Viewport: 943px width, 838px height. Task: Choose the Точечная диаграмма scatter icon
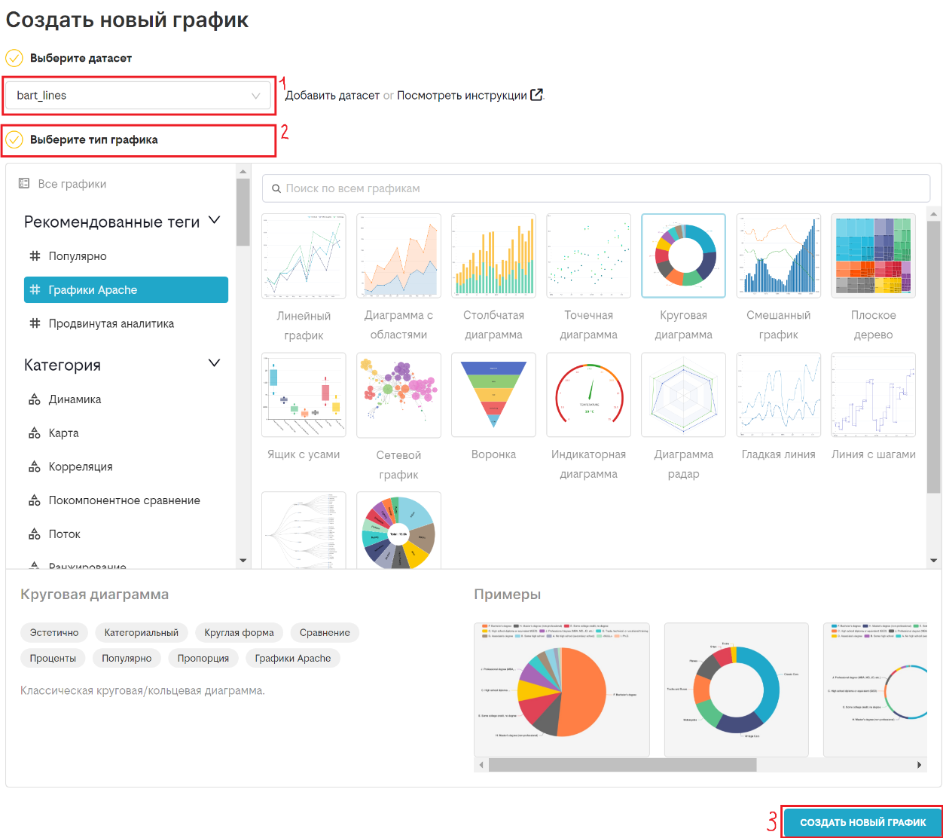[x=588, y=255]
